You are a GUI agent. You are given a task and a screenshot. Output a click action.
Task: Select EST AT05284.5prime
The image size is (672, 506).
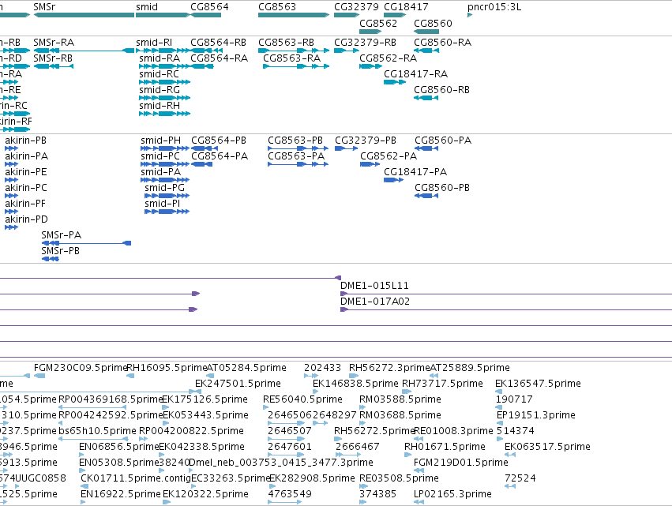[x=246, y=368]
